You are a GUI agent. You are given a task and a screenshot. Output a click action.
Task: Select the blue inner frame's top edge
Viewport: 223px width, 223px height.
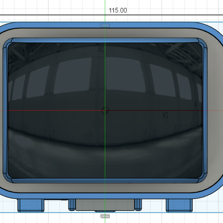105,40
